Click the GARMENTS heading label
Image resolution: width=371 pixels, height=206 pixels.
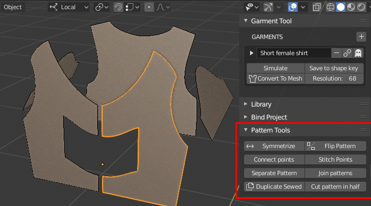click(x=267, y=37)
